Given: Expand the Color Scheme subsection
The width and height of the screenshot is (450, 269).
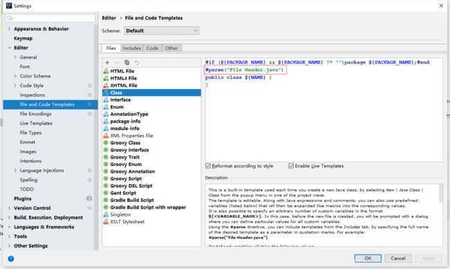Looking at the screenshot, I should (15, 76).
